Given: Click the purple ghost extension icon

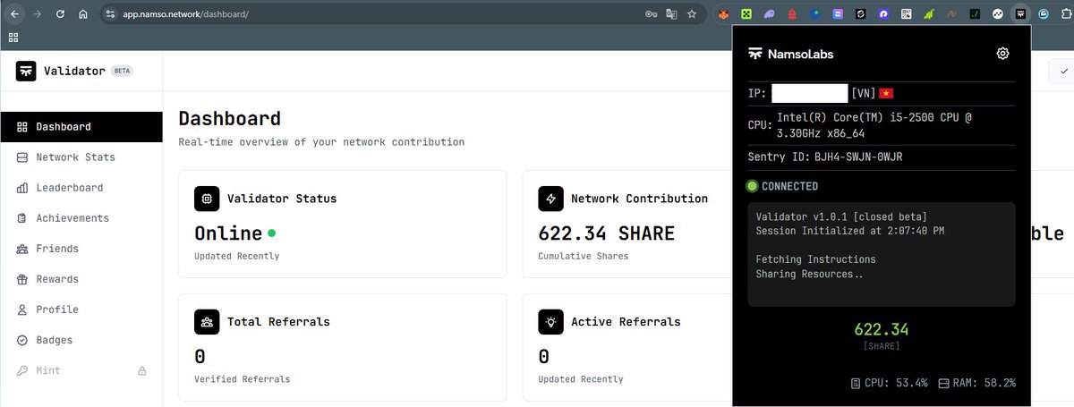Looking at the screenshot, I should pos(770,14).
